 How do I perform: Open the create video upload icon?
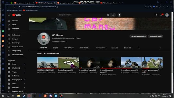tap(157, 15)
